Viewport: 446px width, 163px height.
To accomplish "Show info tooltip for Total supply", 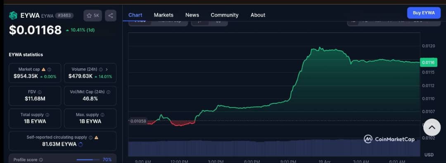I will click(x=47, y=115).
